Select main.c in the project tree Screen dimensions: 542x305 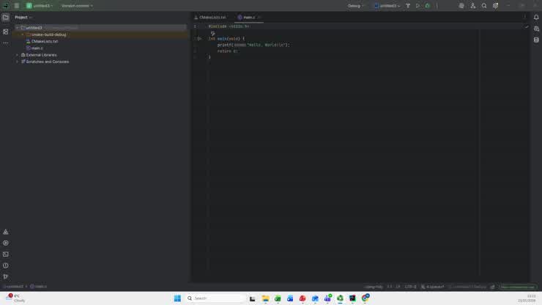[x=37, y=48]
